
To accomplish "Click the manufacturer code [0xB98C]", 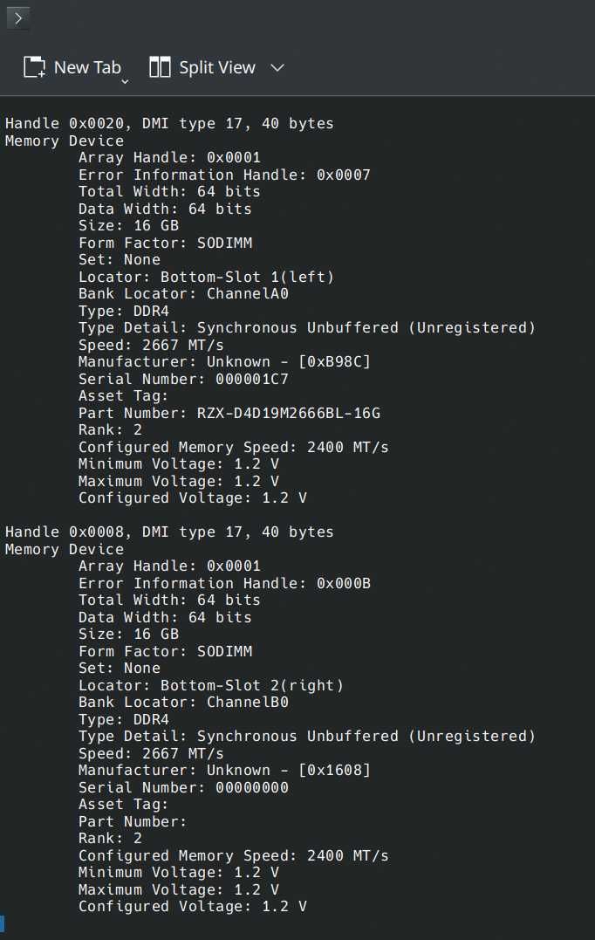I will 334,362.
